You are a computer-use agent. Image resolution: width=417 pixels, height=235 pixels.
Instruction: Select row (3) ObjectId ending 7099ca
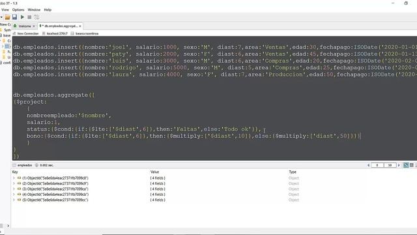[x=55, y=189]
